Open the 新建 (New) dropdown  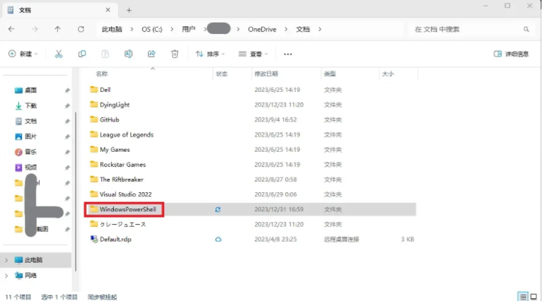[x=23, y=54]
